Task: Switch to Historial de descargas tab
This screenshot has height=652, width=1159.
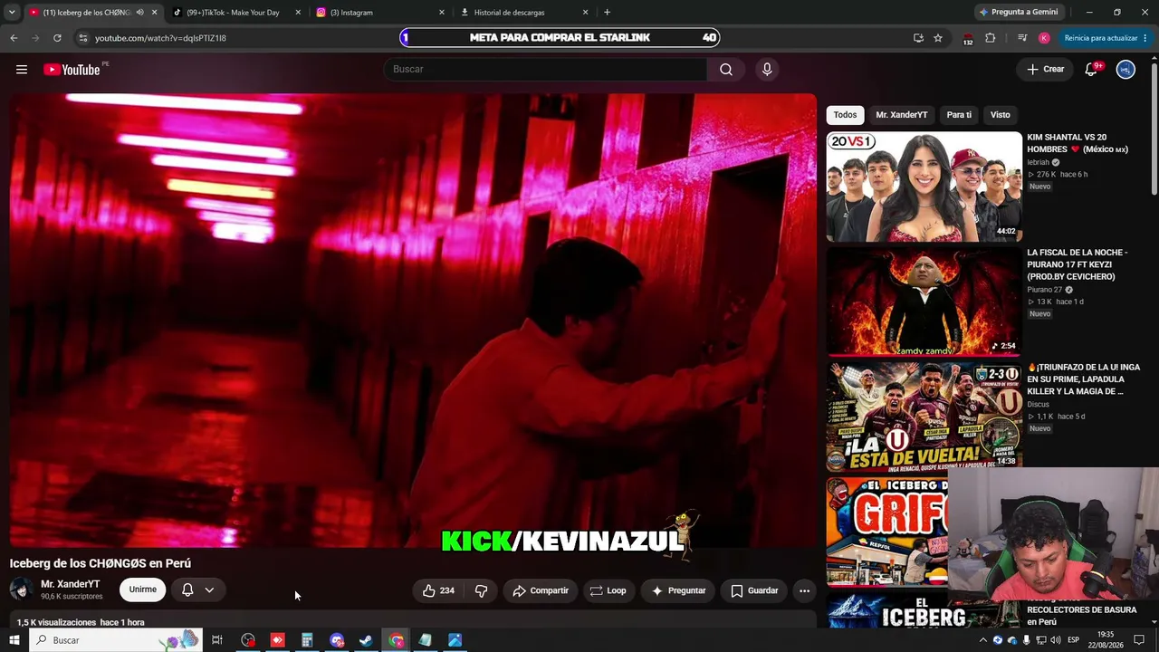Action: pyautogui.click(x=525, y=13)
